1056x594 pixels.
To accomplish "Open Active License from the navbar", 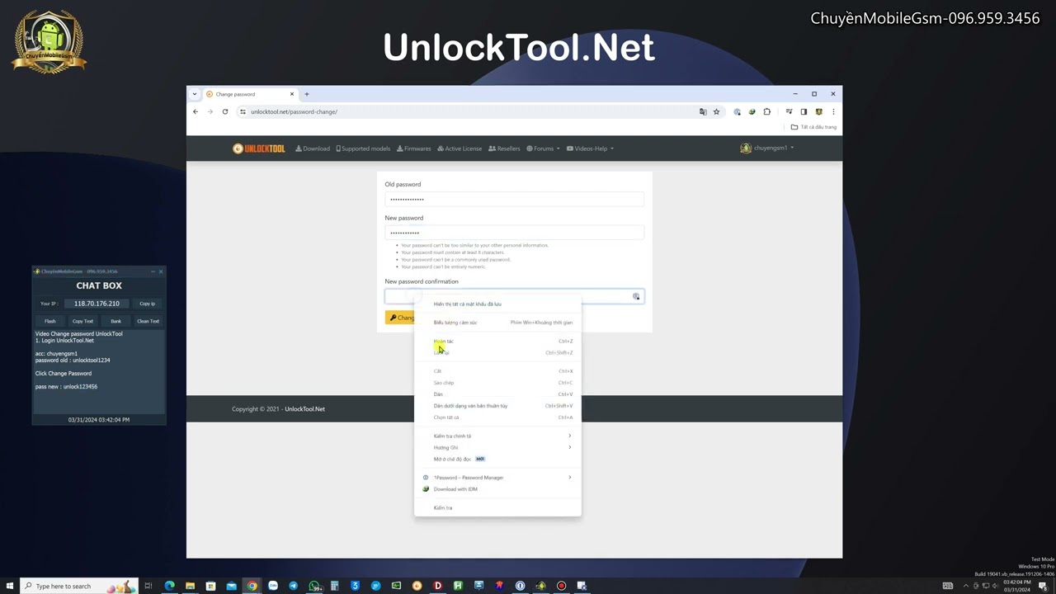I will coord(459,148).
